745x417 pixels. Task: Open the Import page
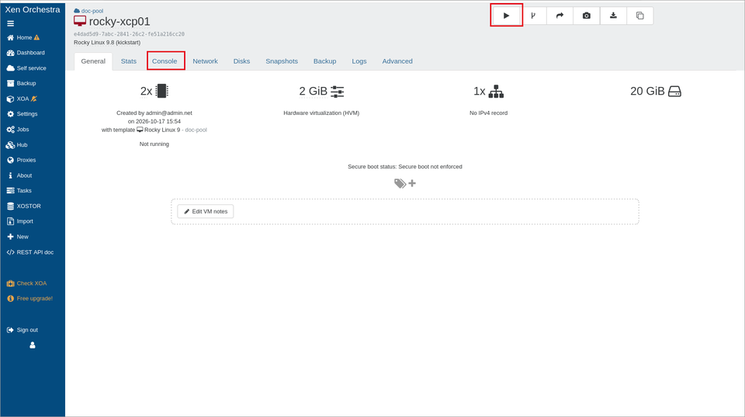pos(20,221)
